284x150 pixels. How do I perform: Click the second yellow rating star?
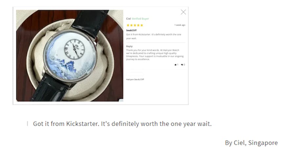coord(132,25)
